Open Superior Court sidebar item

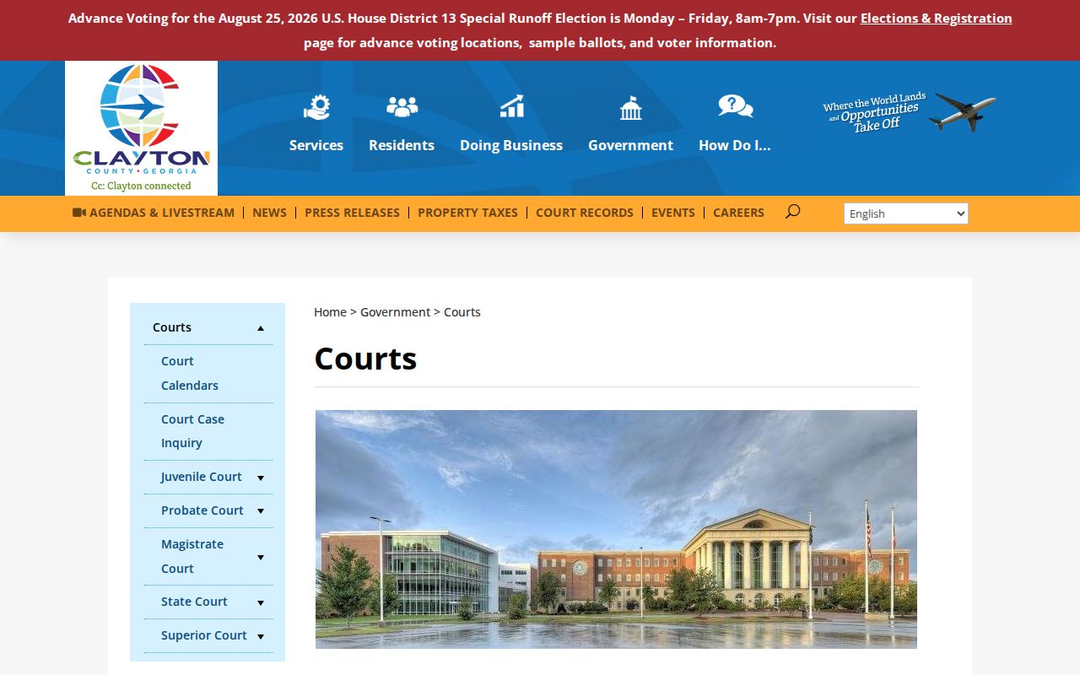(204, 635)
